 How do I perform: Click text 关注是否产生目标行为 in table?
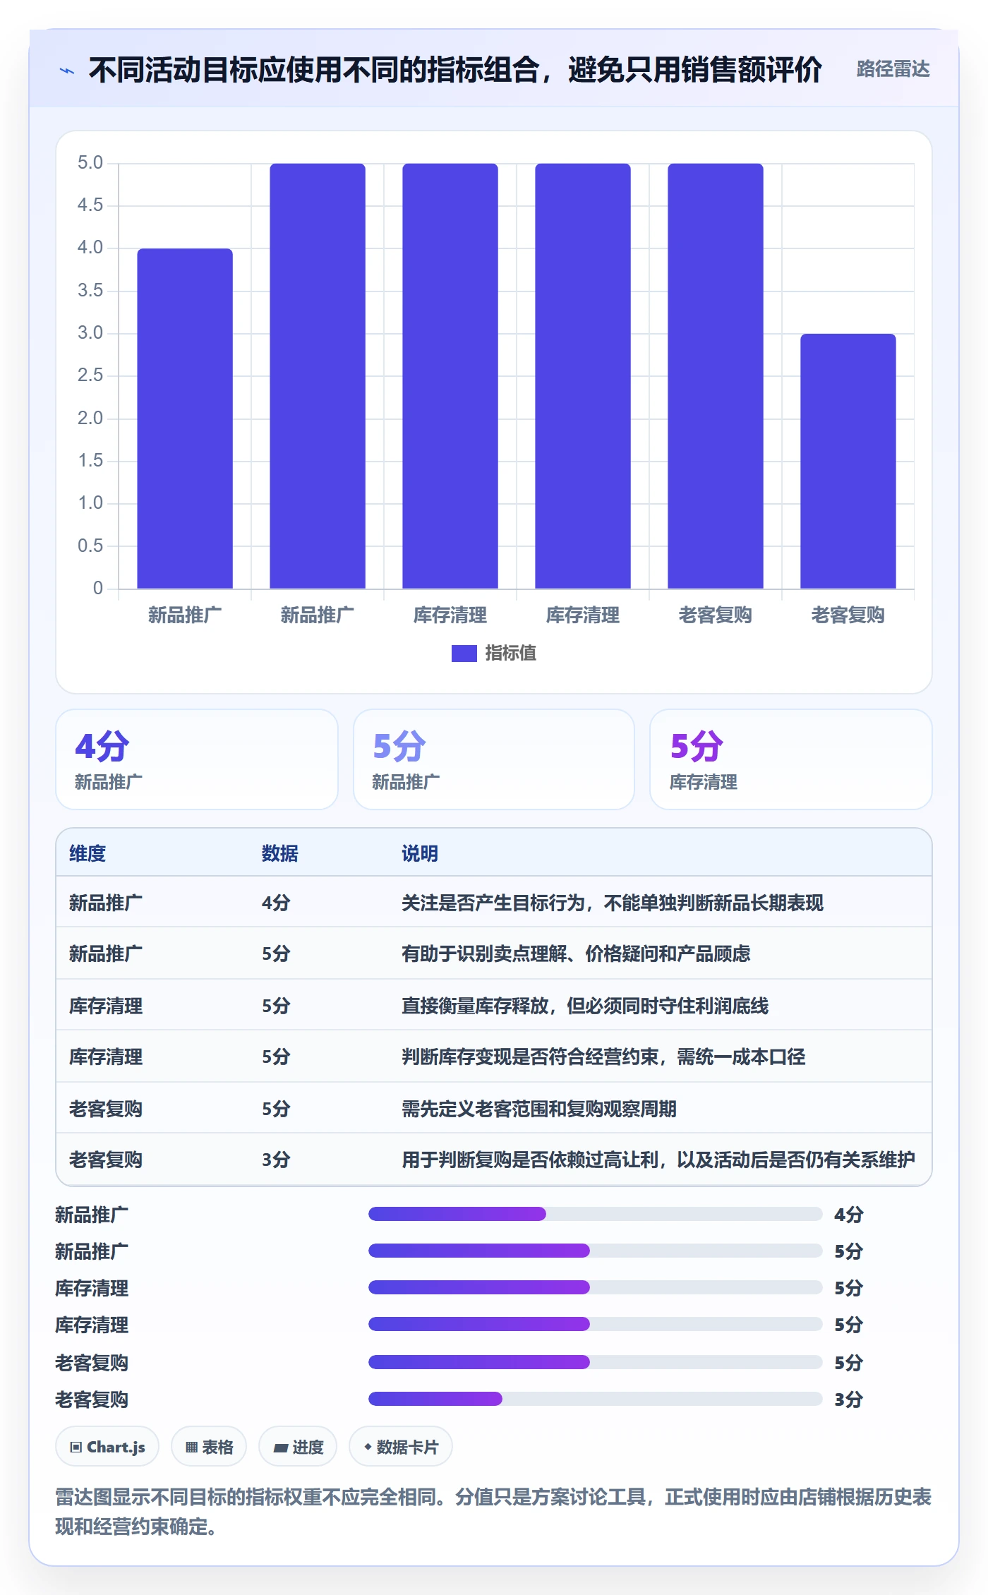click(493, 903)
